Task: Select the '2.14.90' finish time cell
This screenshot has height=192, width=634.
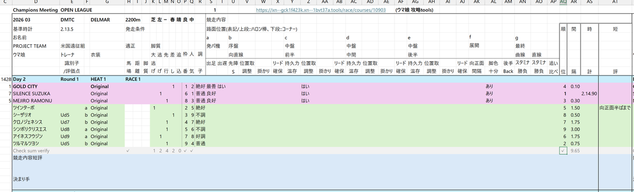Action: point(590,93)
